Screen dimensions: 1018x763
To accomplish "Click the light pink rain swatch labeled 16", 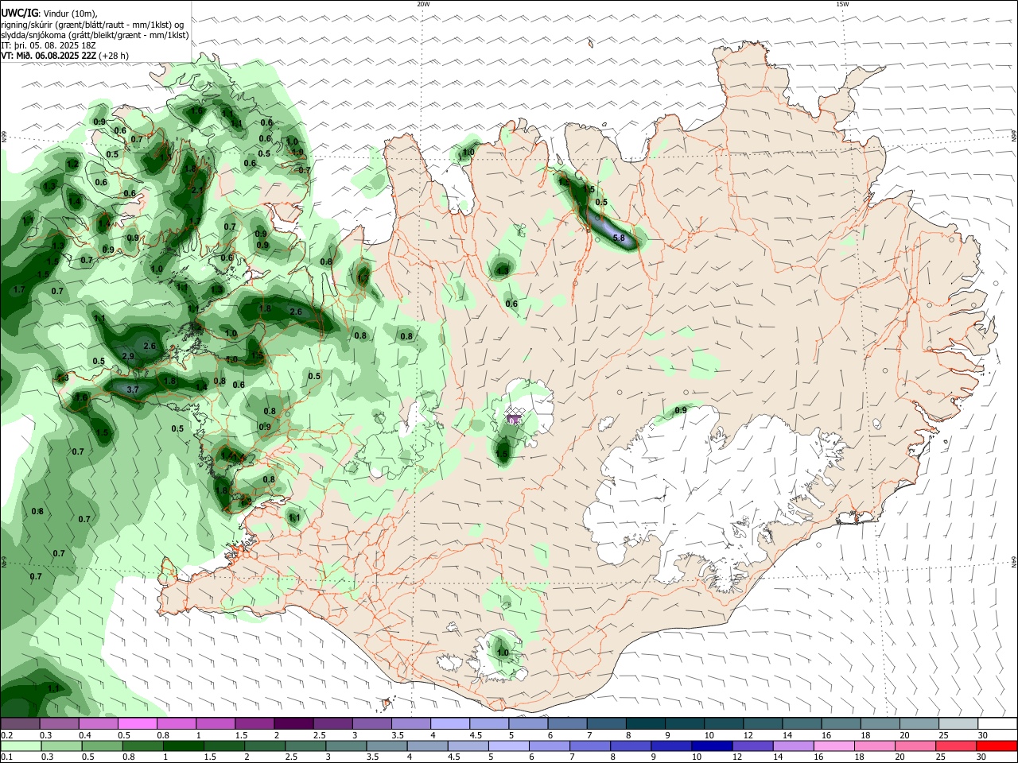I will (x=833, y=746).
